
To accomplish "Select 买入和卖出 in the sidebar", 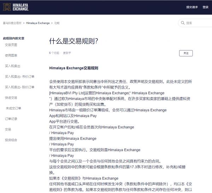I will click(x=12, y=66).
